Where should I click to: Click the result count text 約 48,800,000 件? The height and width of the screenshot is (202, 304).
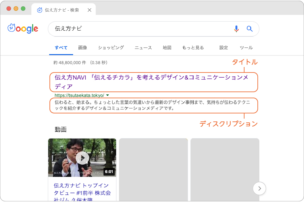70,63
